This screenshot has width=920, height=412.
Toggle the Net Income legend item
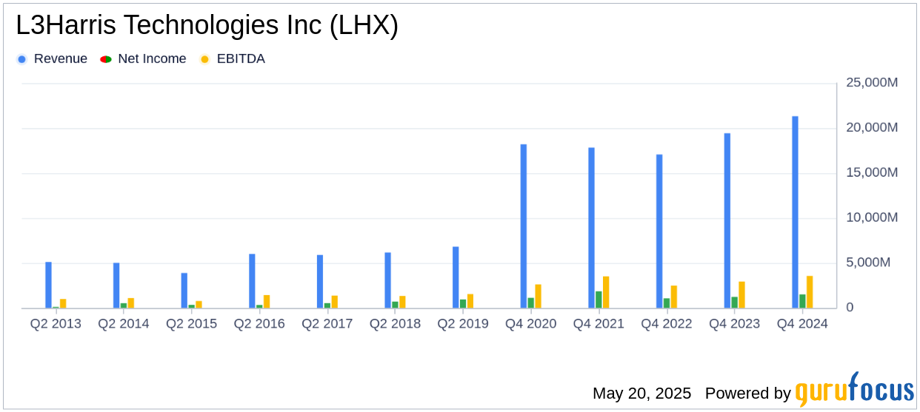point(143,59)
